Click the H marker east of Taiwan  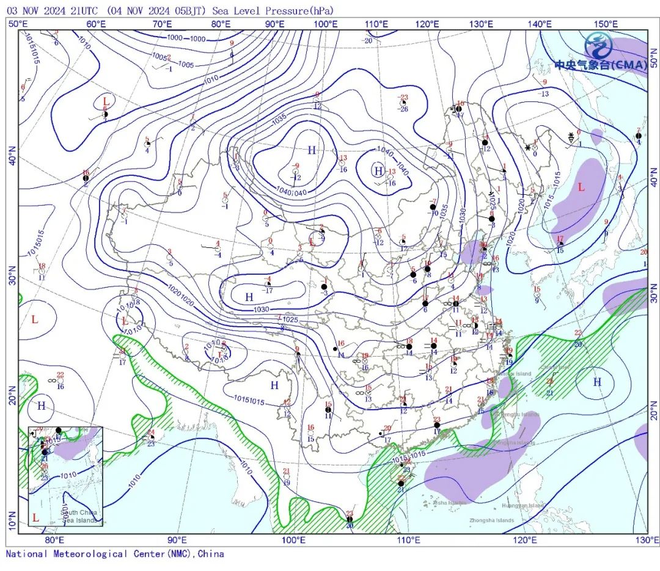click(597, 382)
